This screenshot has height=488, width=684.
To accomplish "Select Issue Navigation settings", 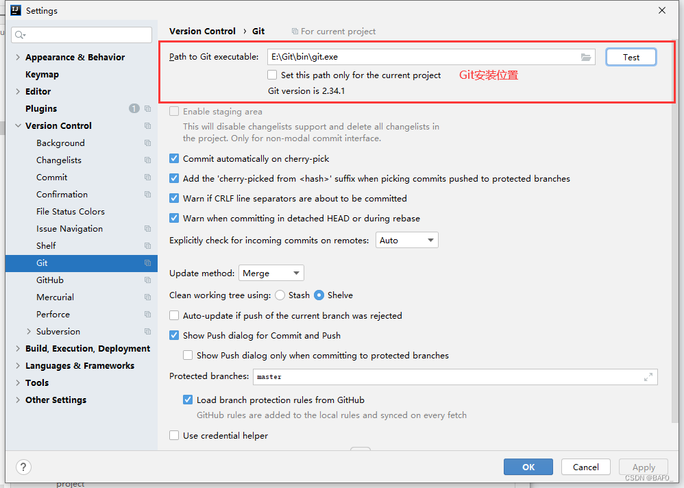I will coord(69,228).
